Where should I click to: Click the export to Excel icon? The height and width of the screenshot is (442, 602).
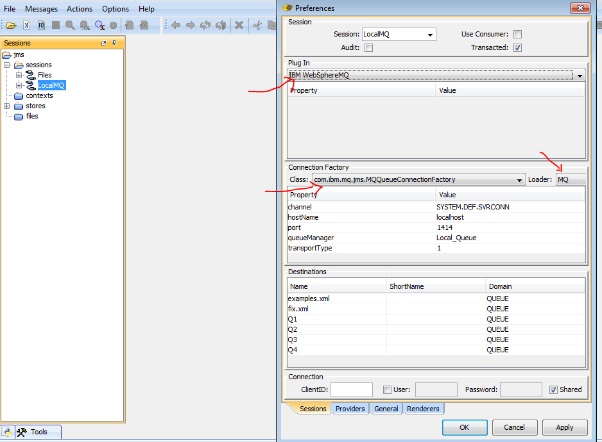tap(26, 25)
